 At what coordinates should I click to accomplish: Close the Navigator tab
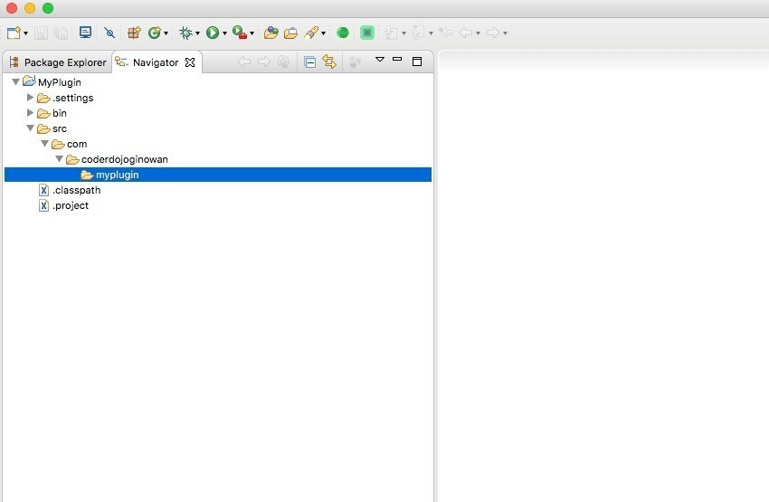[x=190, y=62]
